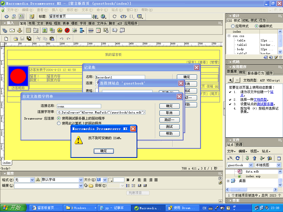The width and height of the screenshot is (283, 212).
Task: Expand the 代码 panel group
Action: click(230, 62)
